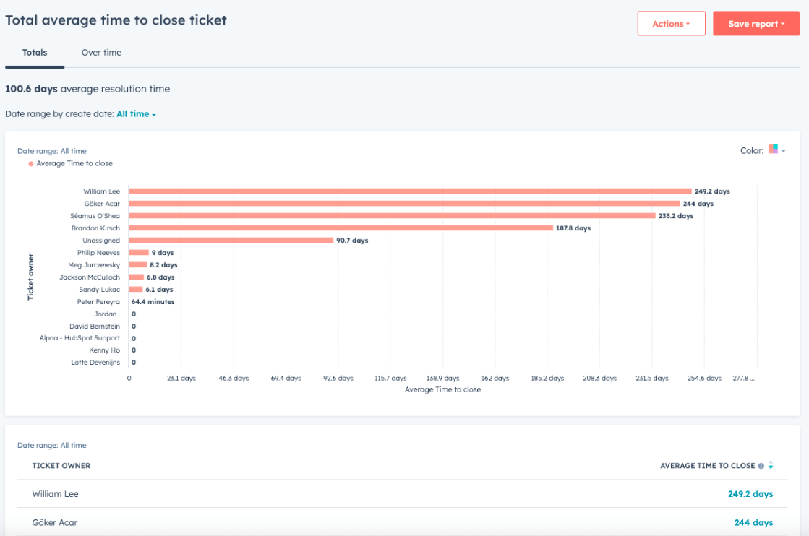Sort table by Average Time to Close arrows
The width and height of the screenshot is (809, 536).
click(770, 465)
